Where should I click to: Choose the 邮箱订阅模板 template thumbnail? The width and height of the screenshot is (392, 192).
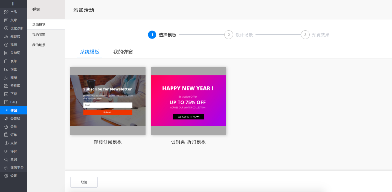[x=108, y=101]
